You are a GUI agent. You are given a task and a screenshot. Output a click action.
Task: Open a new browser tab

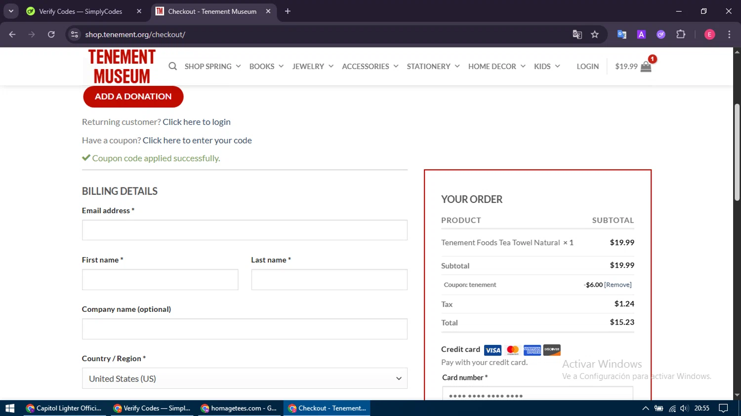pyautogui.click(x=288, y=11)
